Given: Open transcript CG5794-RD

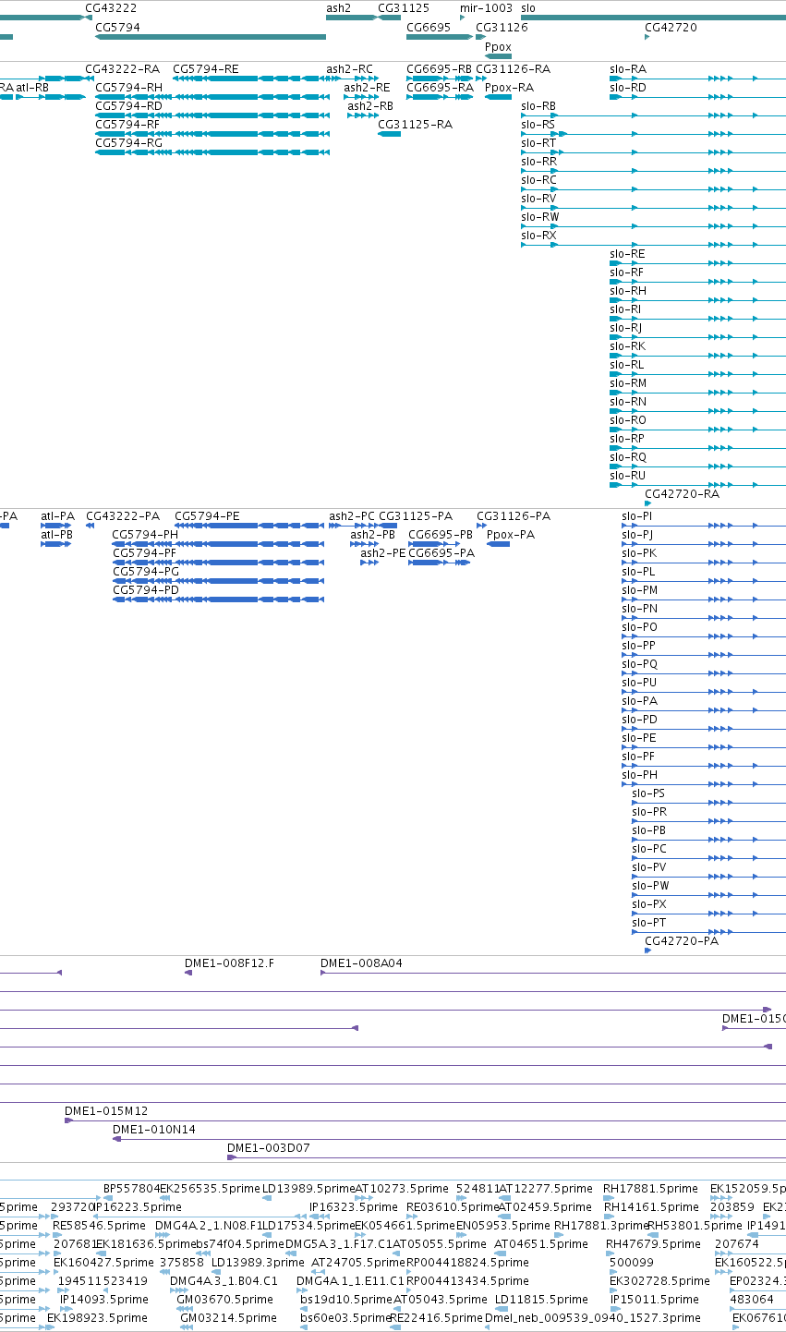Looking at the screenshot, I should (x=129, y=106).
